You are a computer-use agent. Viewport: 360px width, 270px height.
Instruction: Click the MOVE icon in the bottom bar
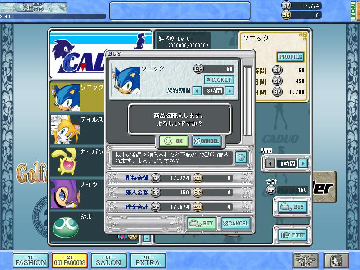click(306, 261)
